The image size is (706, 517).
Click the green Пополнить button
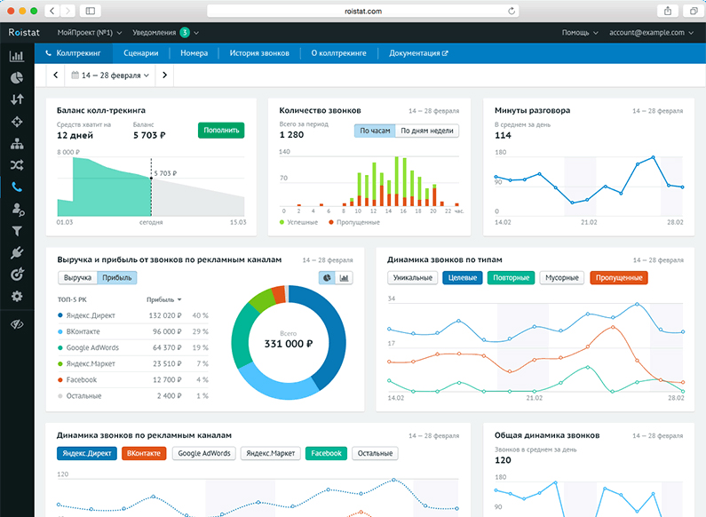pos(220,131)
